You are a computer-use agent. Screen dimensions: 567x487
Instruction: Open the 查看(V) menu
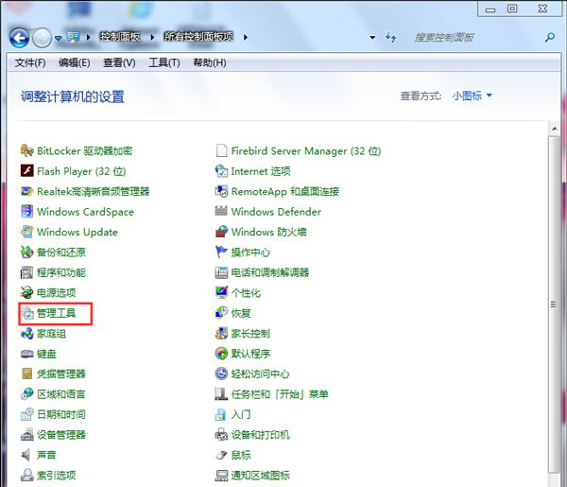119,63
